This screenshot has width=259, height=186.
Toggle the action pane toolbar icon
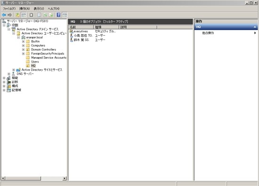pos(65,15)
